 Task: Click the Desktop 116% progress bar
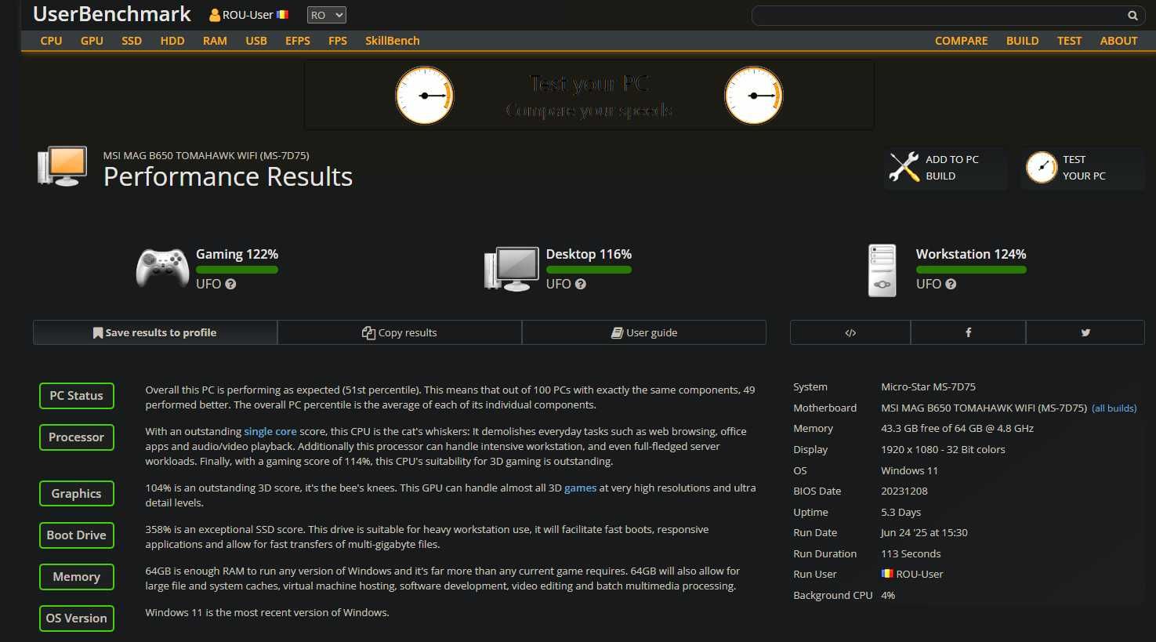tap(589, 270)
